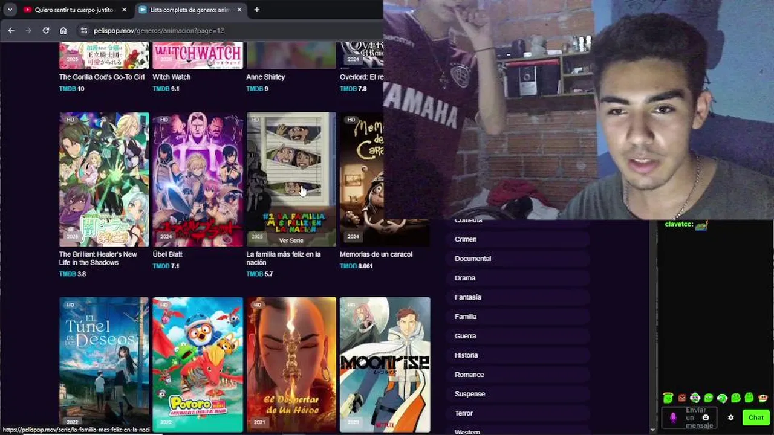Image resolution: width=774 pixels, height=435 pixels.
Task: Open The Gorilla God's Go-To Girl title
Action: tap(102, 77)
